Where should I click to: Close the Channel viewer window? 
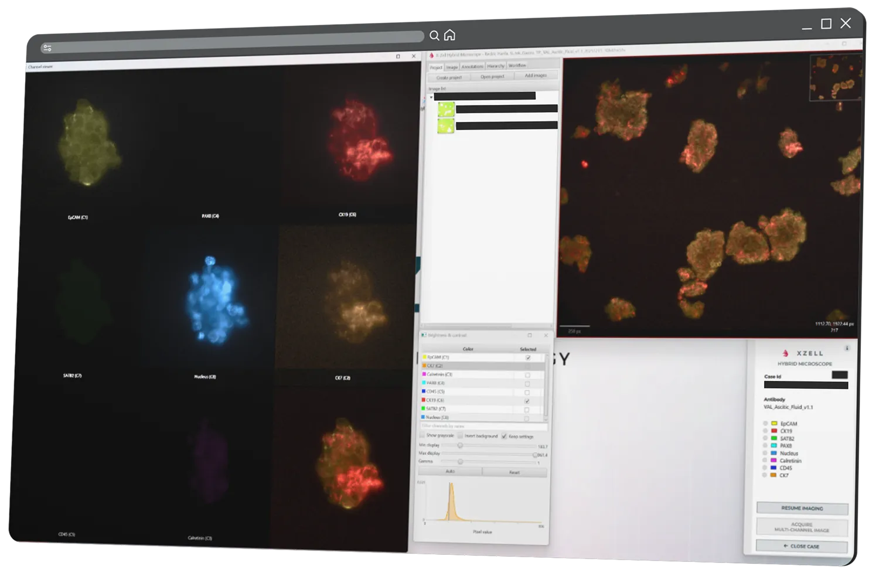[x=414, y=56]
